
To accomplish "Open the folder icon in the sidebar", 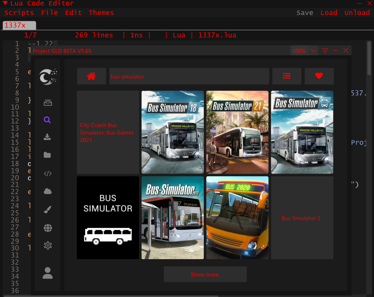I will tap(47, 155).
